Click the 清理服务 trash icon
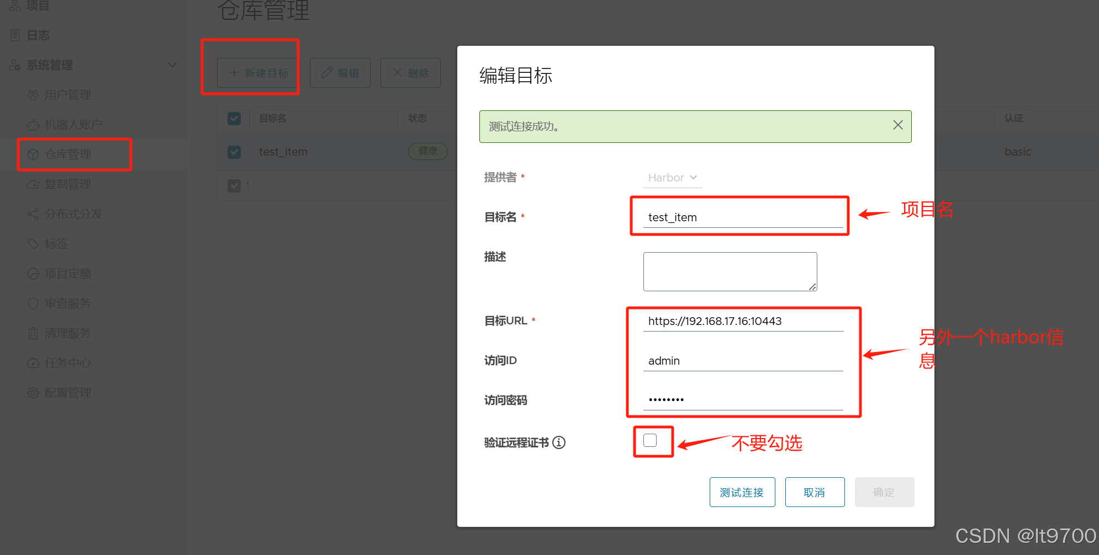Viewport: 1099px width, 555px height. pyautogui.click(x=33, y=333)
